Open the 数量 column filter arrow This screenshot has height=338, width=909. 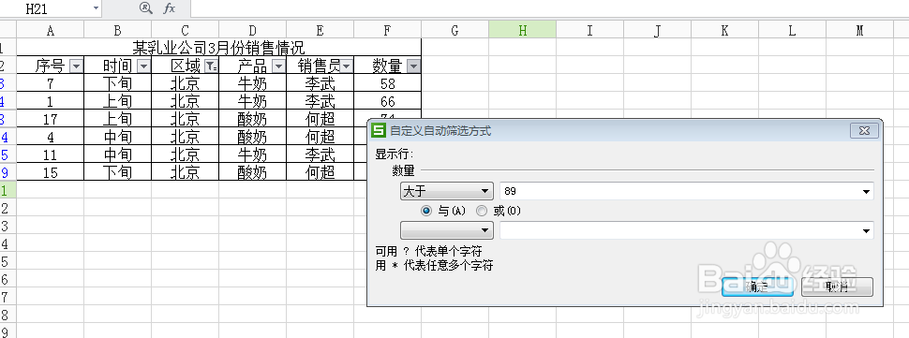point(413,66)
